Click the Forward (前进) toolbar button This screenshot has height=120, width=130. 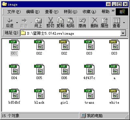pos(24,23)
